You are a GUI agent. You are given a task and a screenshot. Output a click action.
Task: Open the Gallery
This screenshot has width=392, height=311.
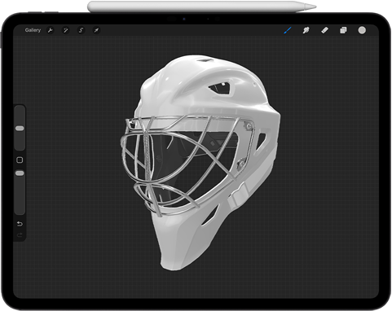point(33,30)
